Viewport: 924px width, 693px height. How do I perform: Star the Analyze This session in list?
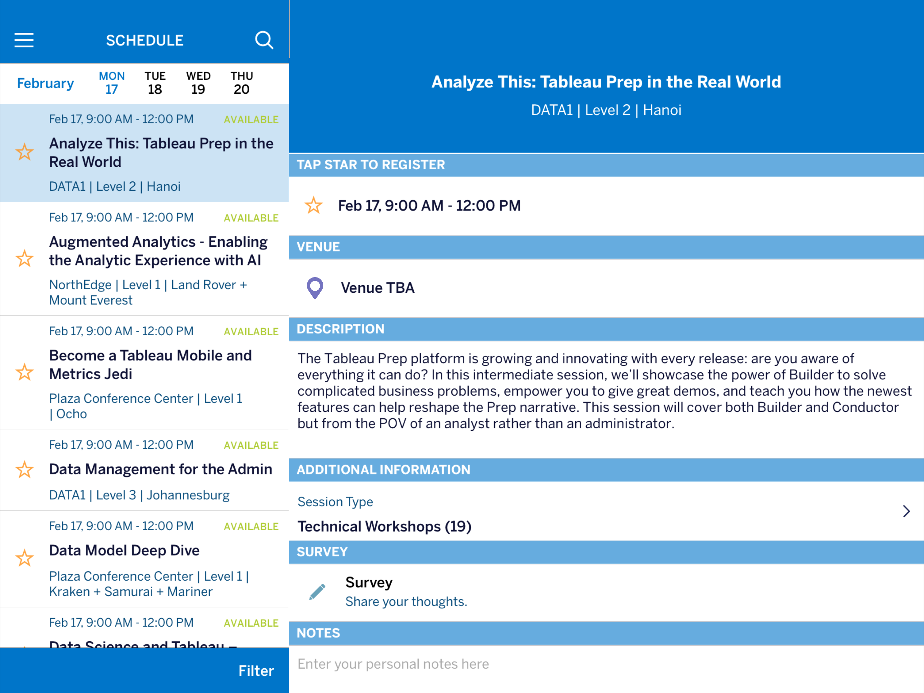click(25, 152)
